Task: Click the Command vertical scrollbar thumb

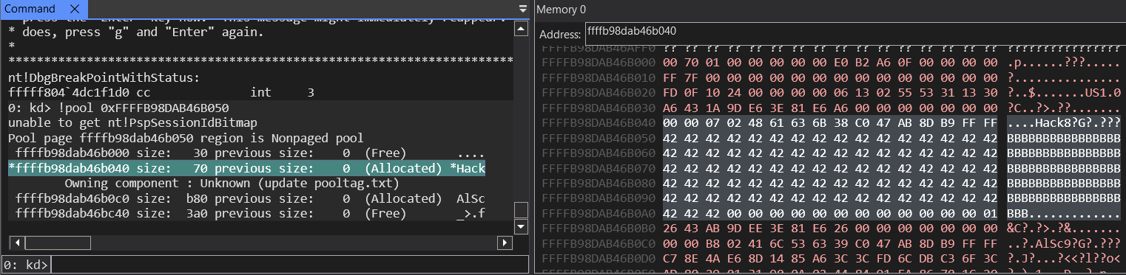Action: coord(522,210)
